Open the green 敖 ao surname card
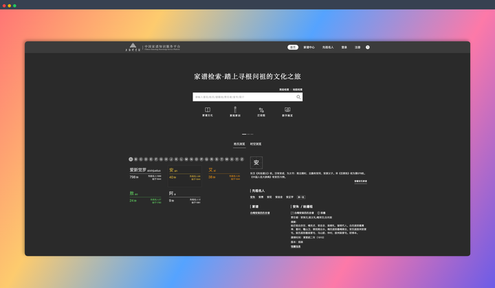The width and height of the screenshot is (495, 288). coord(145,197)
